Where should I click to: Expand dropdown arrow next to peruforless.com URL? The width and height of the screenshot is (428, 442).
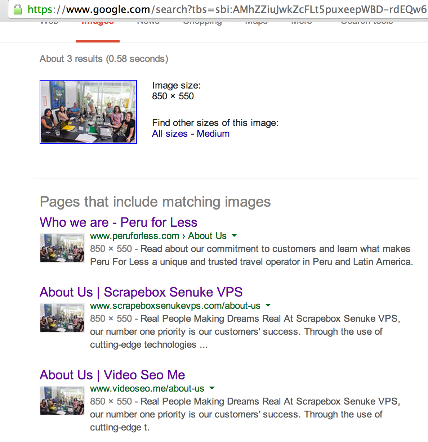[x=234, y=235]
